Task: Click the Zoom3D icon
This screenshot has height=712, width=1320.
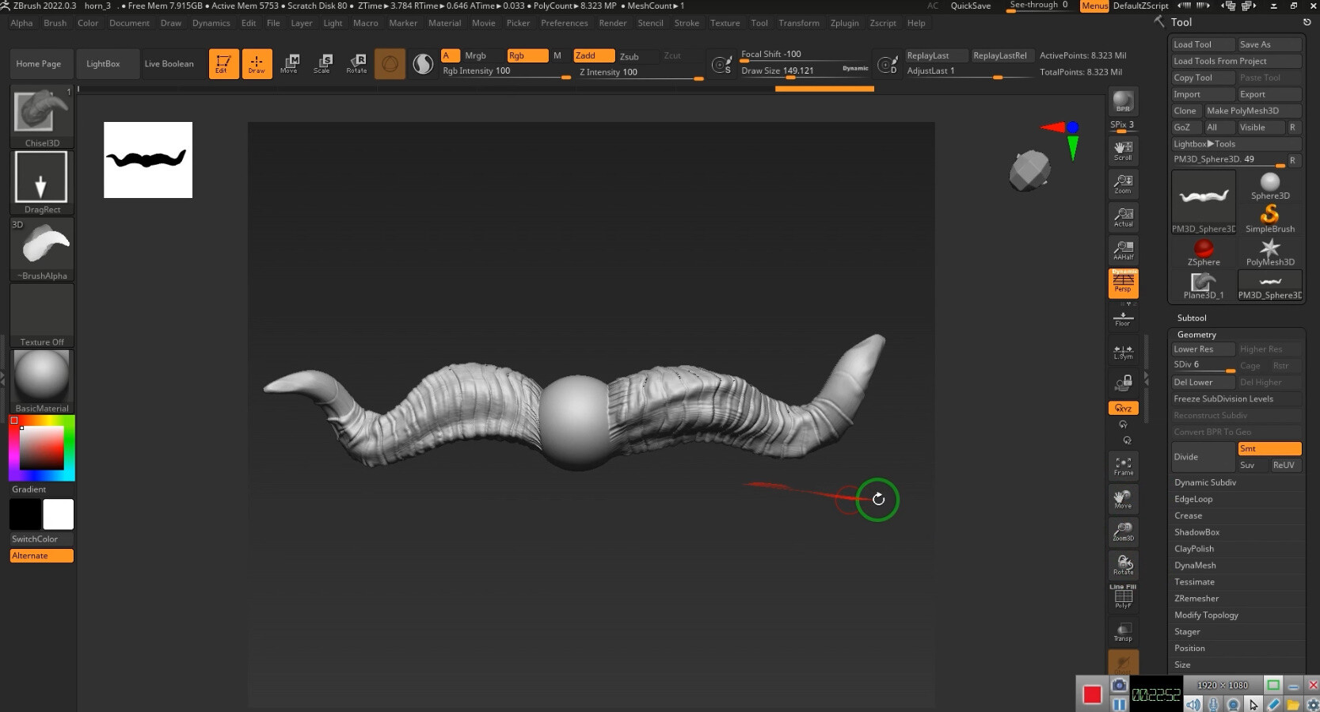Action: 1123,531
